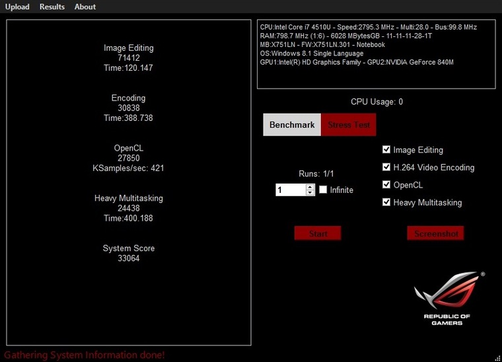Click the Screenshot button

435,233
